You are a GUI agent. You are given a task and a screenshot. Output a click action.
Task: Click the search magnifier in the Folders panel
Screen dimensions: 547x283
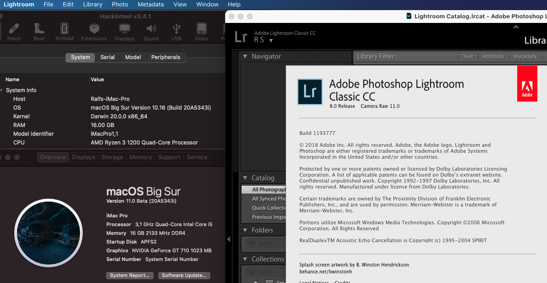pyautogui.click(x=251, y=243)
